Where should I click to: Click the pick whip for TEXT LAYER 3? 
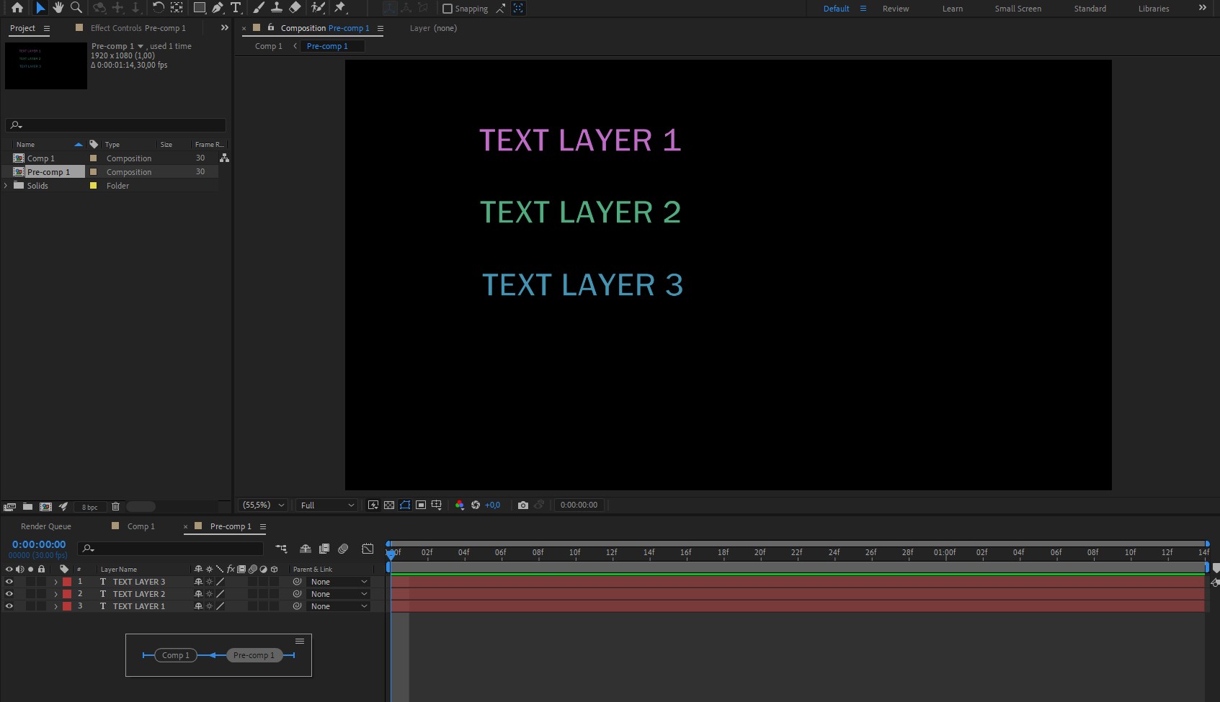coord(297,582)
